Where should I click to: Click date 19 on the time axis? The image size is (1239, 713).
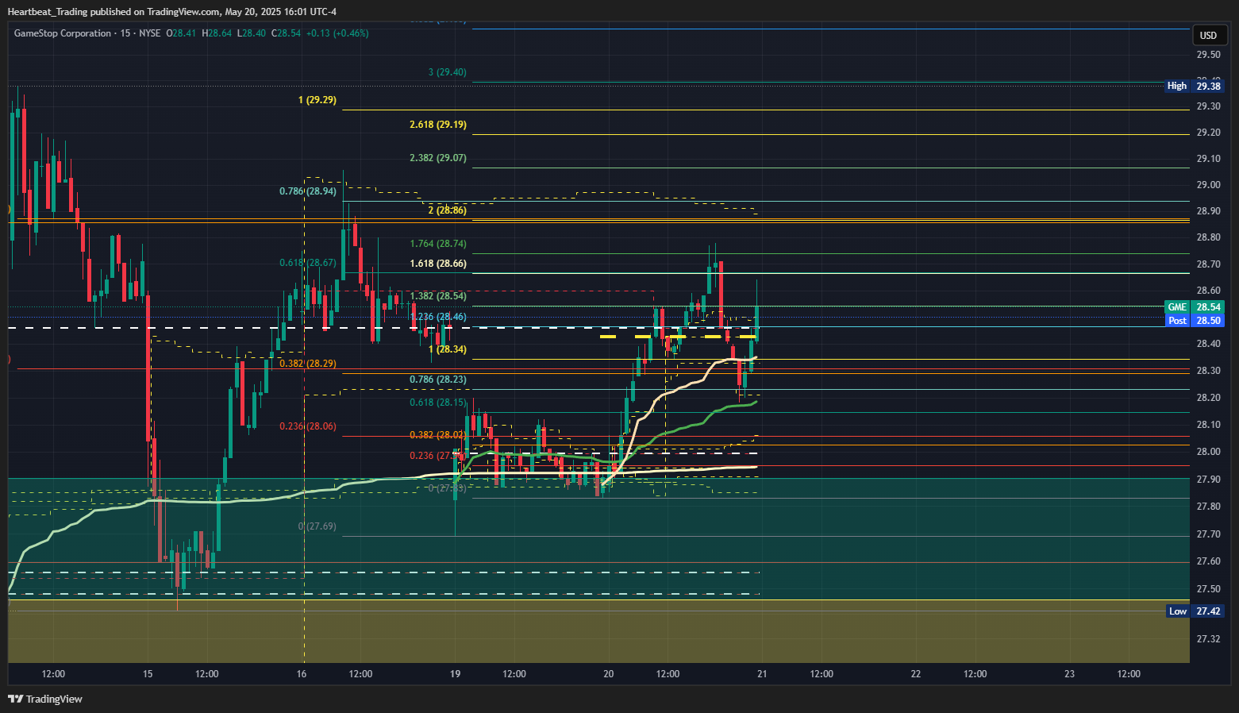pos(455,674)
